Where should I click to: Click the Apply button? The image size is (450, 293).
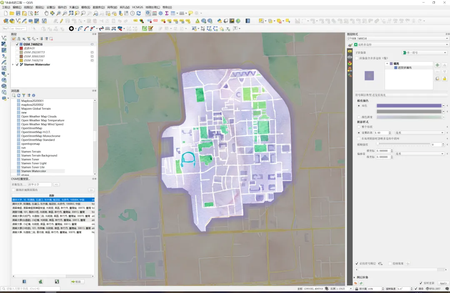[x=443, y=283]
